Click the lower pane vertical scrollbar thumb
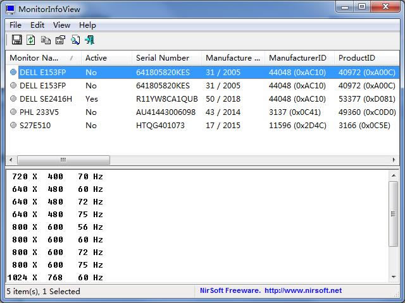405x303 pixels. [394, 214]
